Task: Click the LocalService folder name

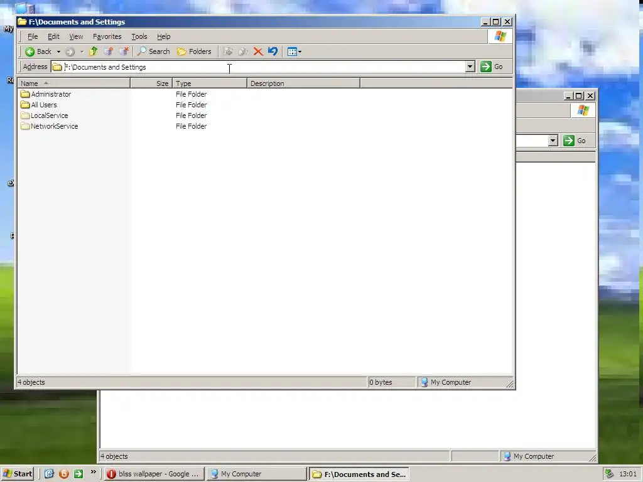Action: click(x=49, y=115)
